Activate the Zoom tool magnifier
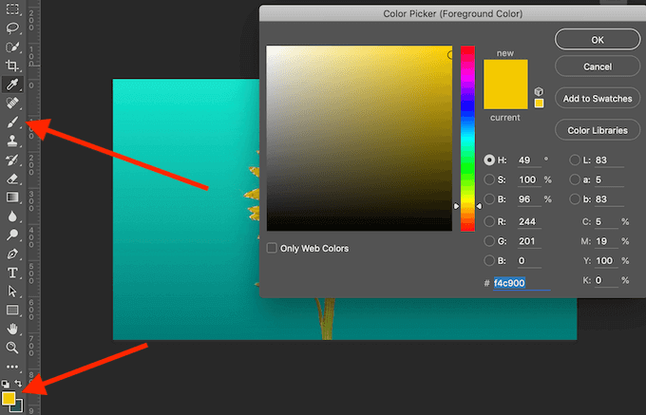Viewport: 646px width, 415px height. pyautogui.click(x=13, y=348)
